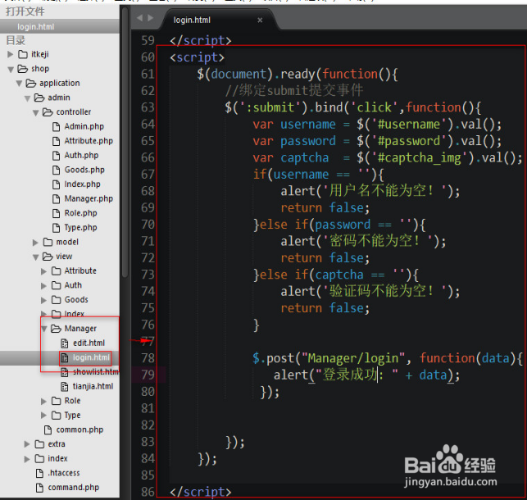Click the tianjia.html file icon
Image resolution: width=527 pixels, height=500 pixels.
64,387
